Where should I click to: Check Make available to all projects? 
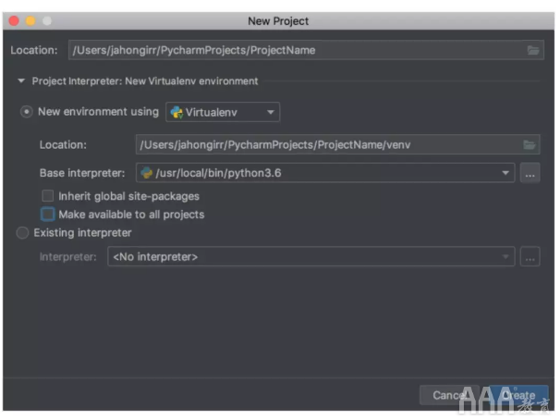pyautogui.click(x=48, y=215)
